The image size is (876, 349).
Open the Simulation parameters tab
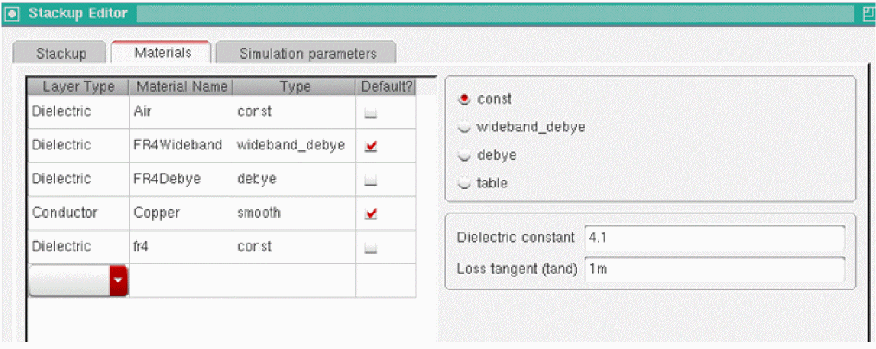point(307,53)
